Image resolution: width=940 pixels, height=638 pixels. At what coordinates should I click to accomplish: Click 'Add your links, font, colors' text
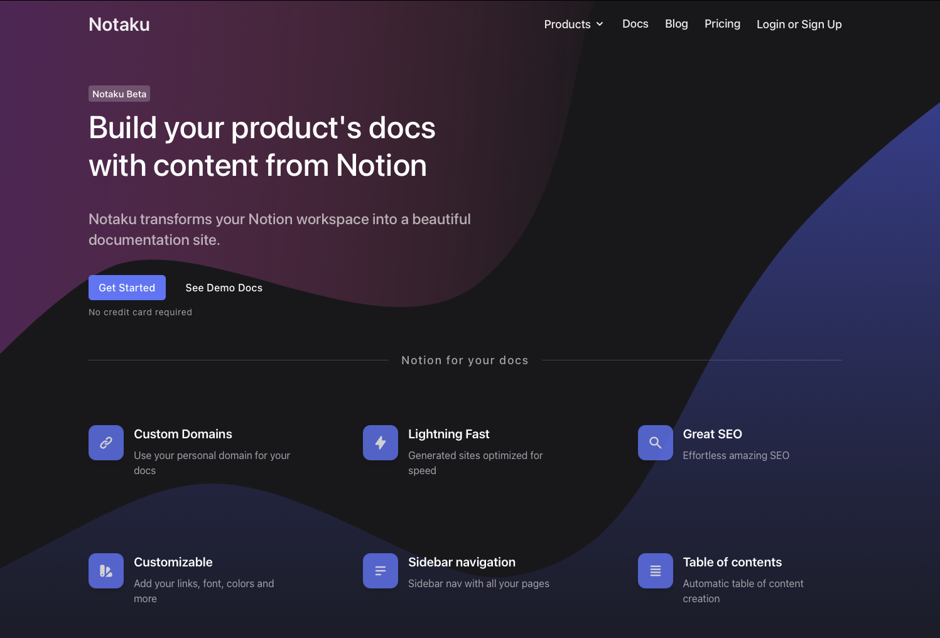[x=203, y=591]
